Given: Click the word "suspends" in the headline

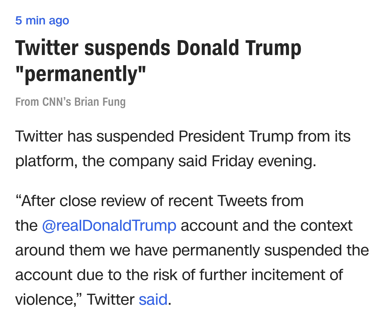Looking at the screenshot, I should click(x=127, y=48).
